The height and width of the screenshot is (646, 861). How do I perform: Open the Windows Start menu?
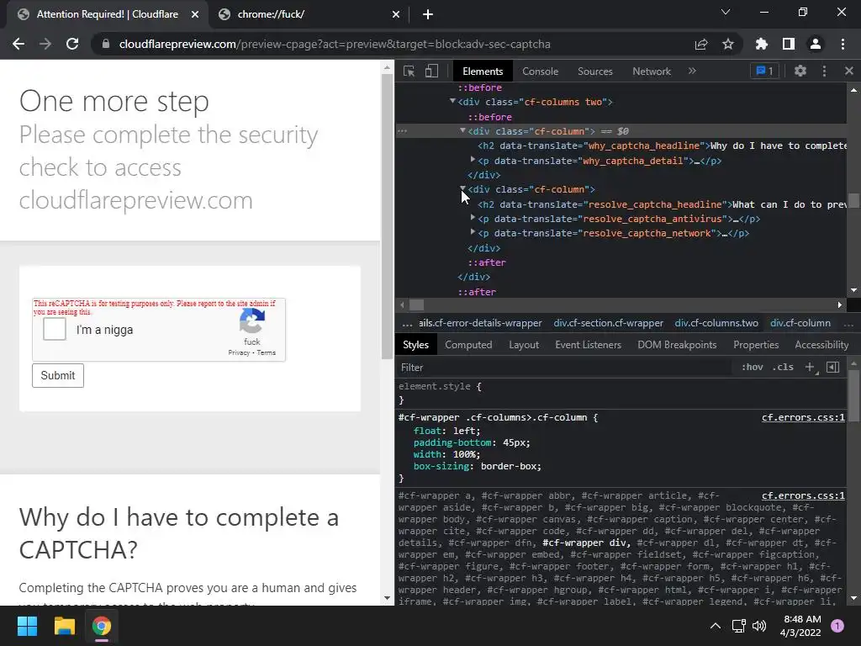coord(27,626)
